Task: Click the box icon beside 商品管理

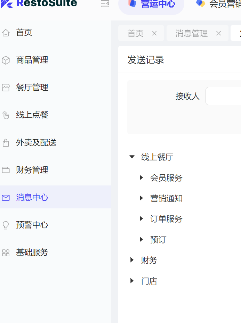Action: click(6, 60)
